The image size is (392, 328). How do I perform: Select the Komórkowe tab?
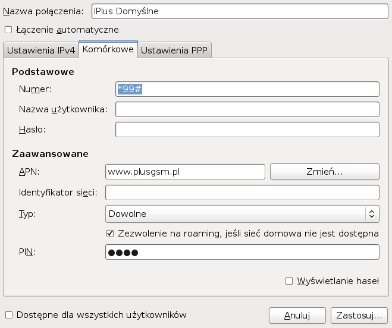(108, 50)
